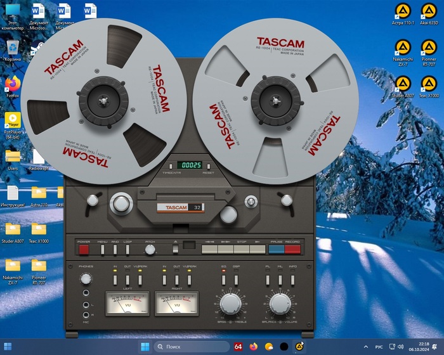Open the Pioneer RT-707 player icon
Viewport: 444px width, 355px height.
point(428,47)
